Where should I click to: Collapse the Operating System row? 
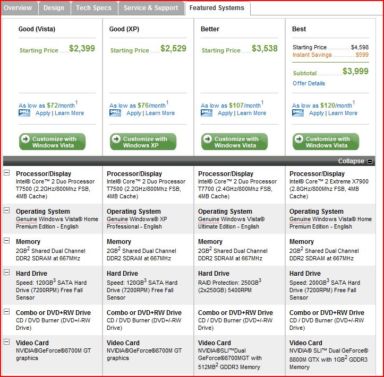pyautogui.click(x=7, y=211)
